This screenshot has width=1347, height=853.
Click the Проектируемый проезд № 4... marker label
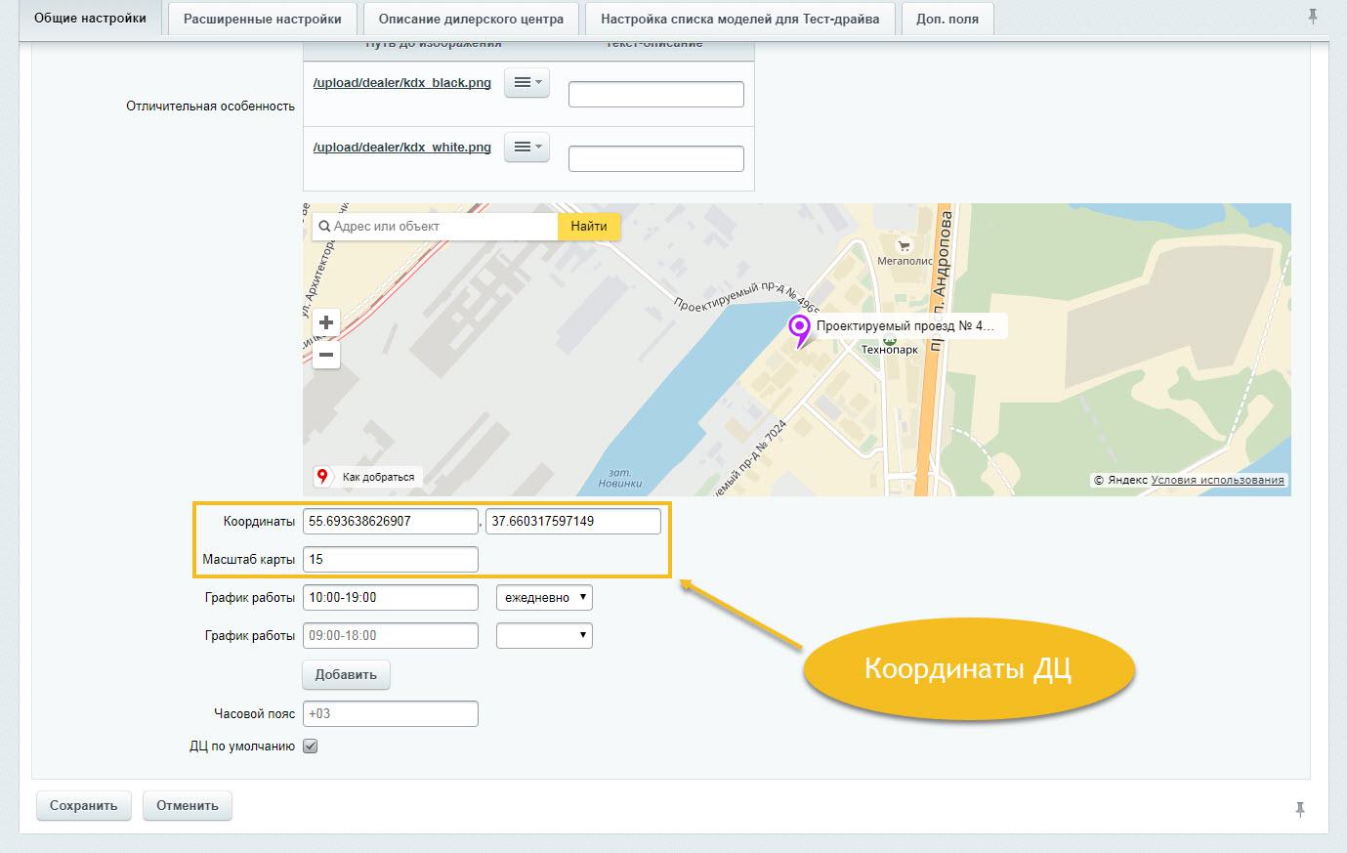coord(905,326)
